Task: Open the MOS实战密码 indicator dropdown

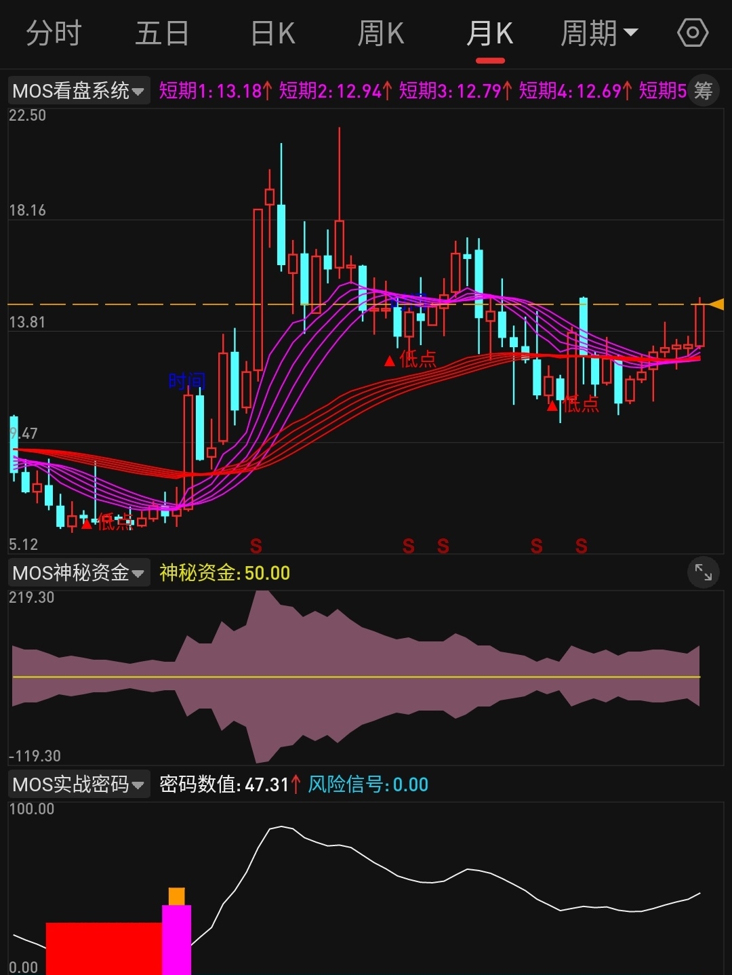Action: 79,784
